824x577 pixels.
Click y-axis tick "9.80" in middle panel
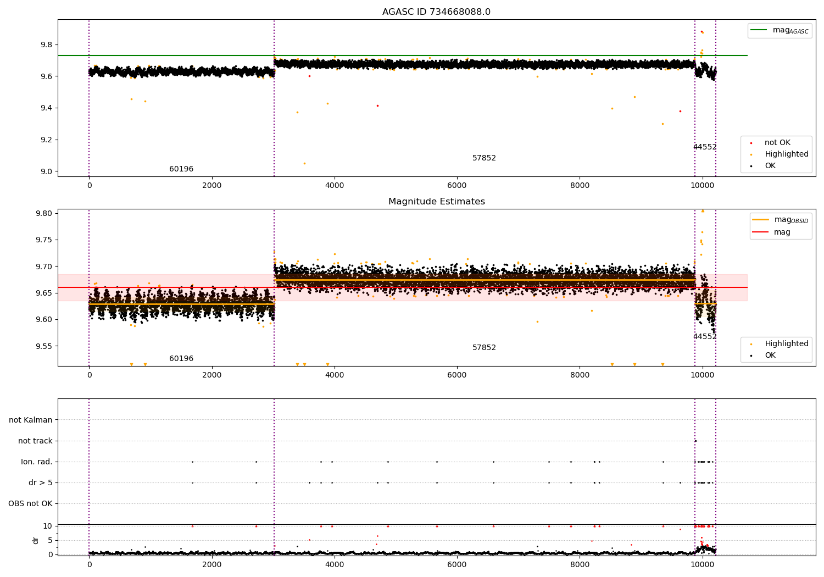click(x=44, y=214)
